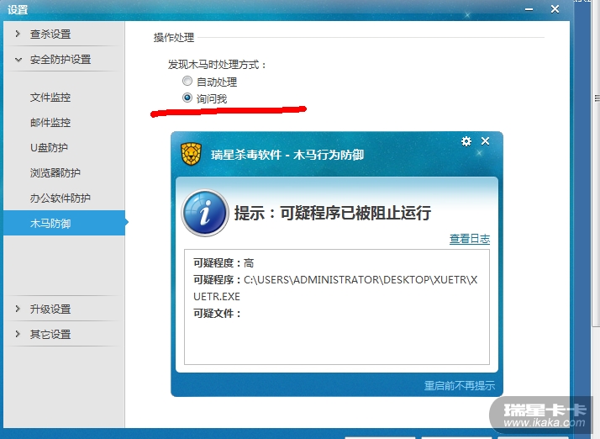Click the 可疑文件 label
Screen dimensions: 600x439
coord(218,314)
